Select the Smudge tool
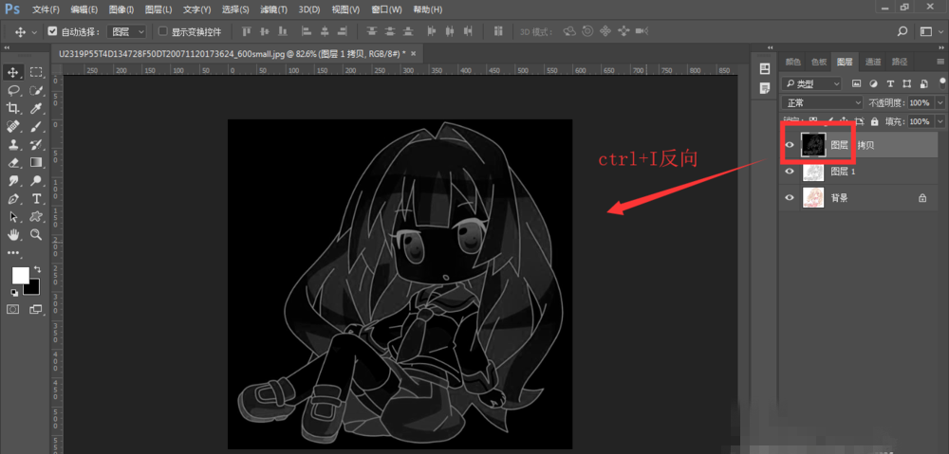The width and height of the screenshot is (949, 454). click(x=12, y=180)
